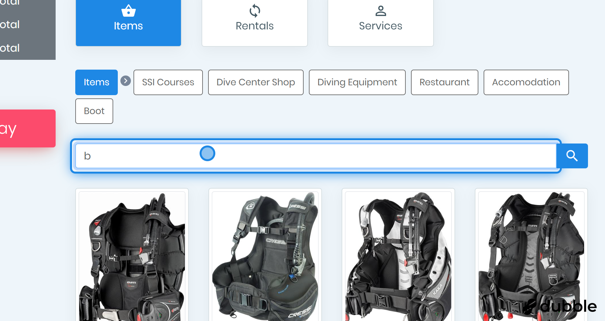Screen dimensions: 605x321
Task: Select the Mares Kaila BCD thumbnail
Action: (398, 256)
